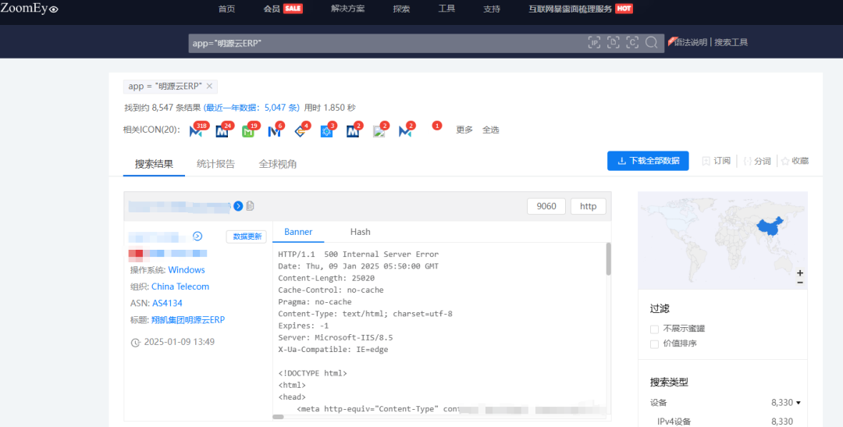
Task: Select blue gear icon with 3 badge
Action: pos(327,130)
